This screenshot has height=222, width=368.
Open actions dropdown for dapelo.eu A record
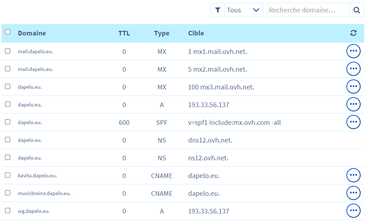coord(353,105)
